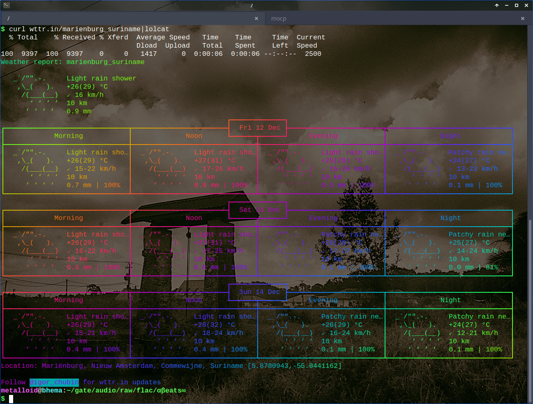Click the terminal app icon in title bar
This screenshot has height=404, width=533.
[6, 5]
